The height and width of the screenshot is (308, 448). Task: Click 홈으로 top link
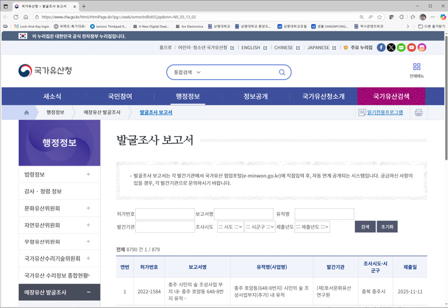tap(165, 48)
